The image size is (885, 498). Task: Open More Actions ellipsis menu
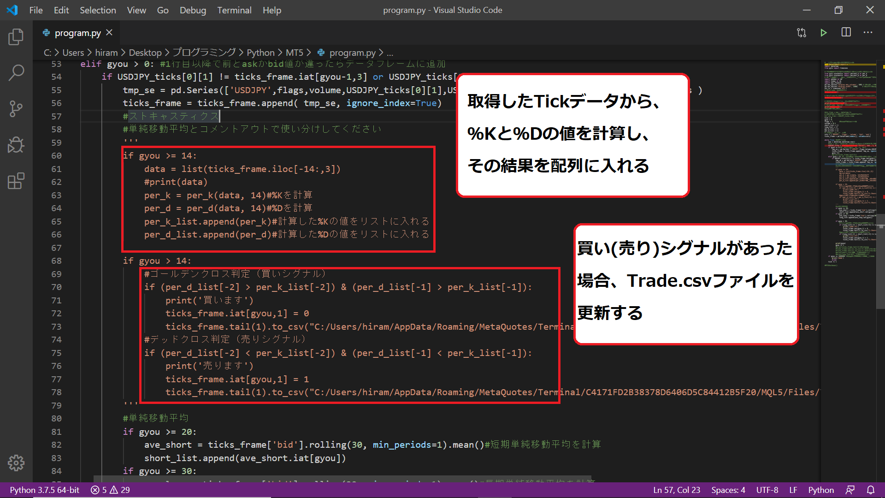868,33
